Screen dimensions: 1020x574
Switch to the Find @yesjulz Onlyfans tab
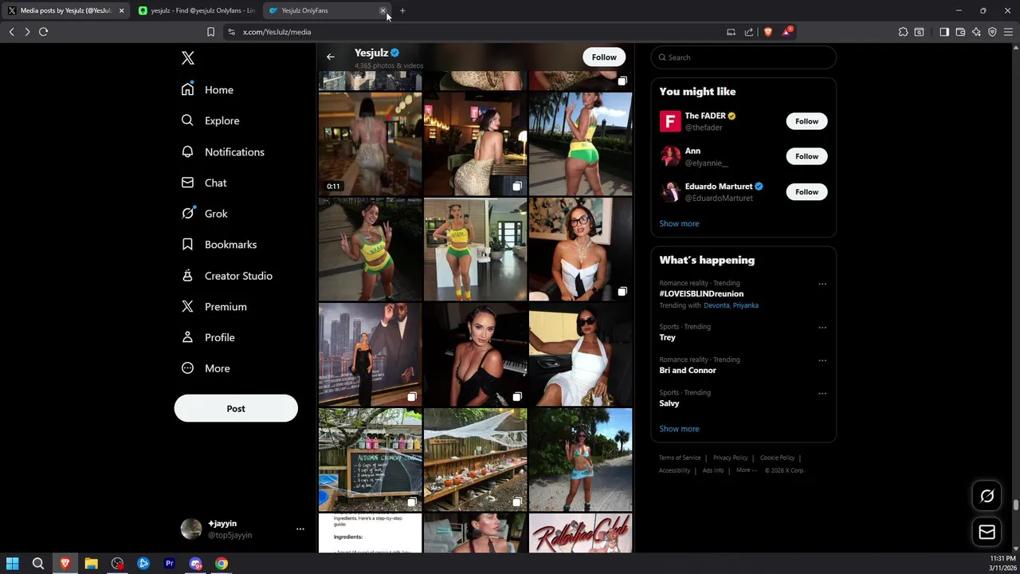coord(197,10)
